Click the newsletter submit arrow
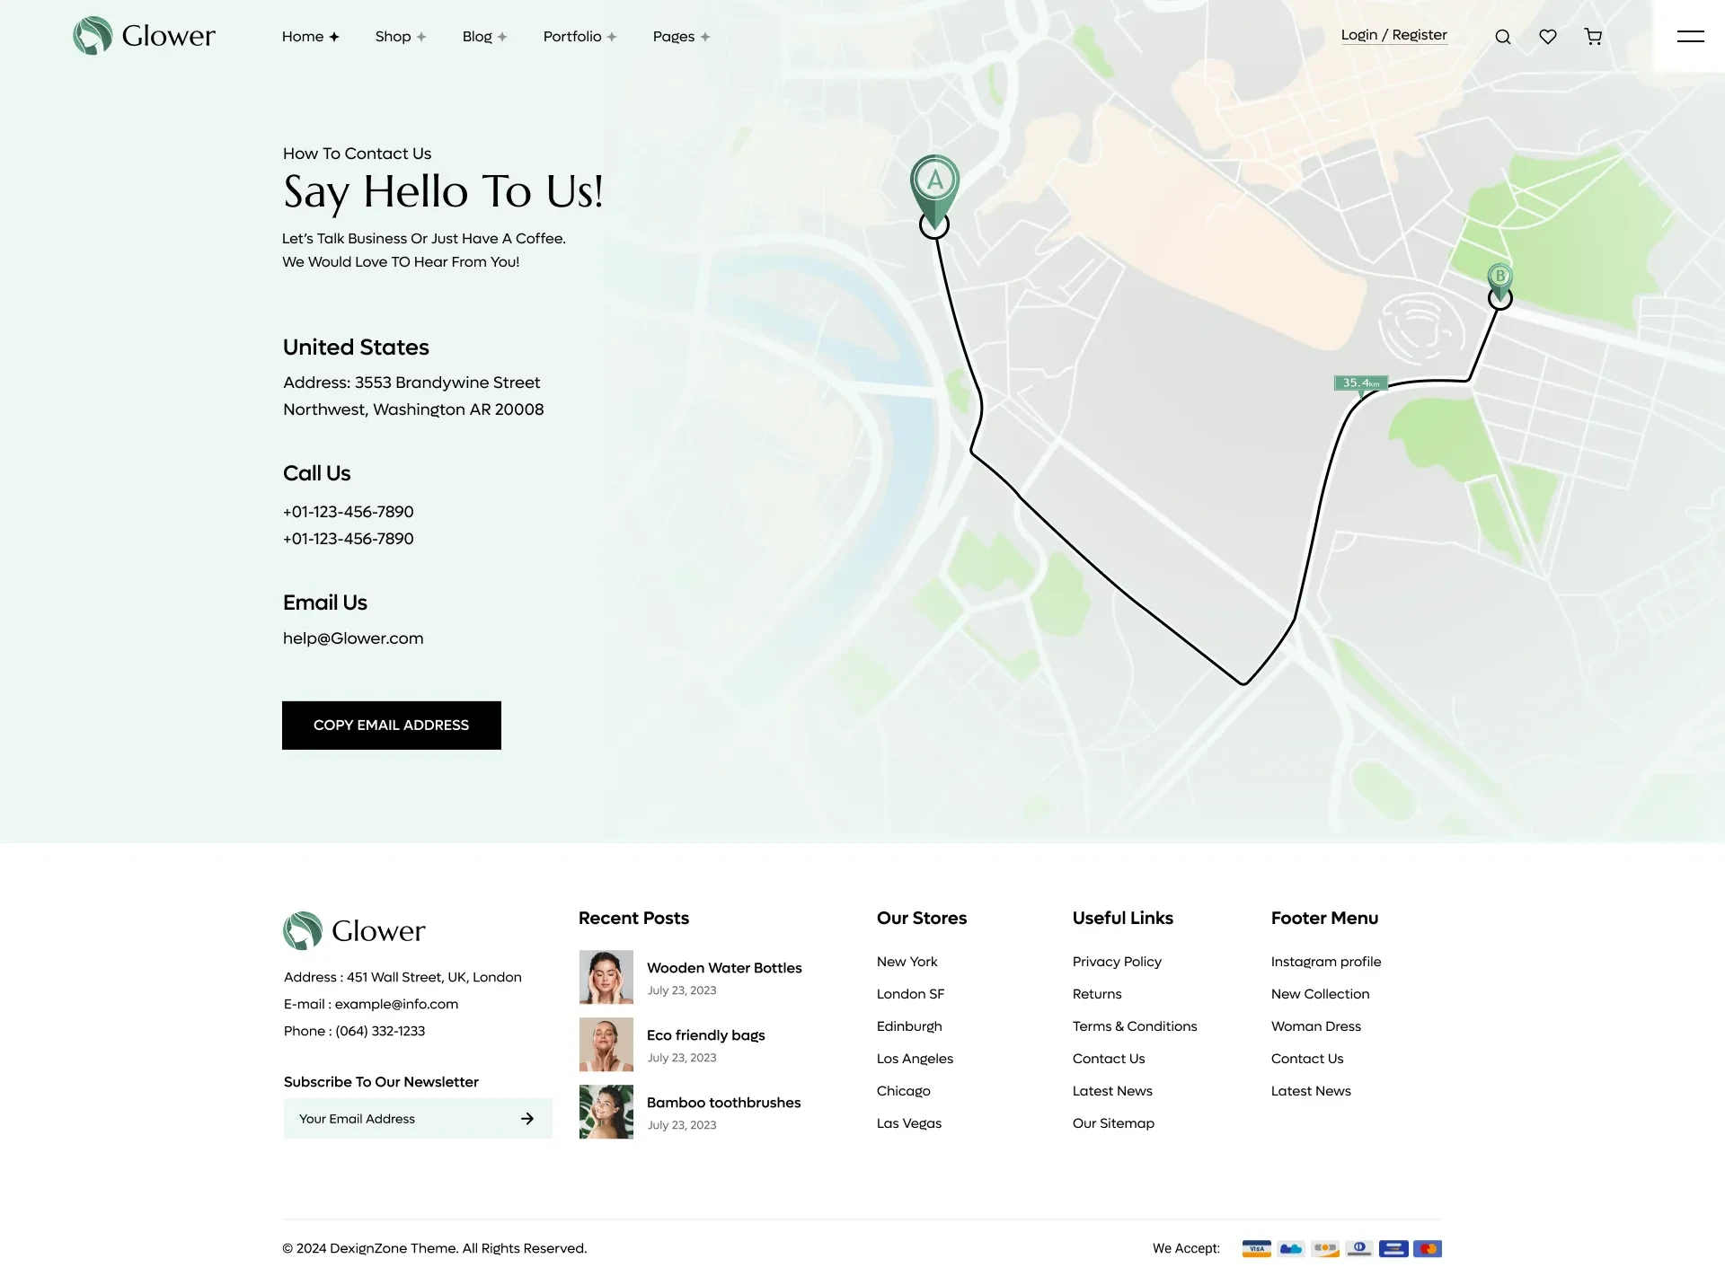Image resolution: width=1725 pixels, height=1276 pixels. tap(527, 1119)
